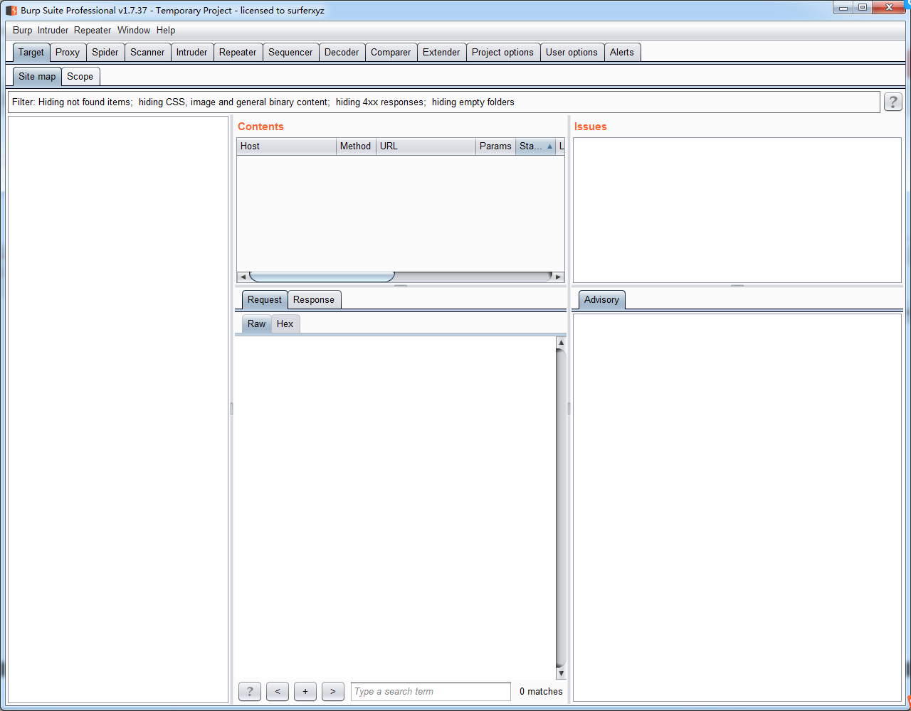Switch to the Decoder tab
Image resolution: width=911 pixels, height=711 pixels.
[x=342, y=53]
